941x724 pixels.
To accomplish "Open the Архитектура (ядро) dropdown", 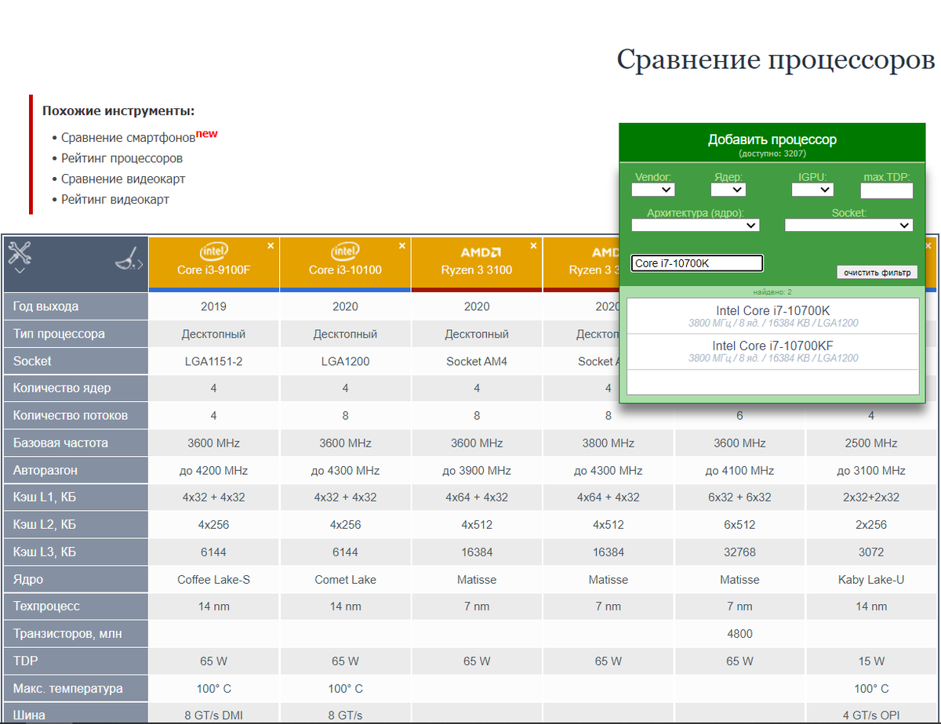I will (x=696, y=225).
